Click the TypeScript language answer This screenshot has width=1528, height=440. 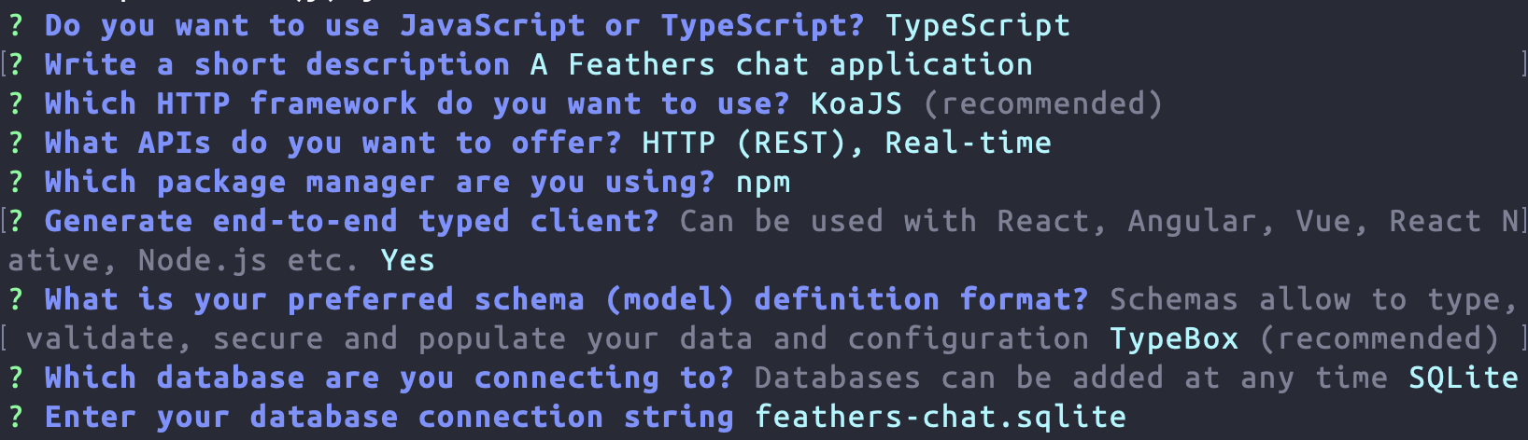pyautogui.click(x=977, y=25)
